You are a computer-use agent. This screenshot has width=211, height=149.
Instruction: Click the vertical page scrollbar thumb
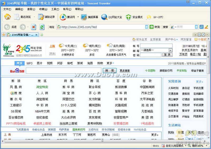click(208, 57)
